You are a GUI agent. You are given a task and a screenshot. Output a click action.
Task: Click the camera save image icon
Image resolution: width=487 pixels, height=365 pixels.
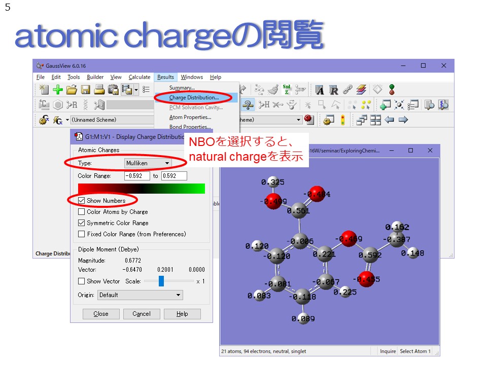(x=113, y=90)
